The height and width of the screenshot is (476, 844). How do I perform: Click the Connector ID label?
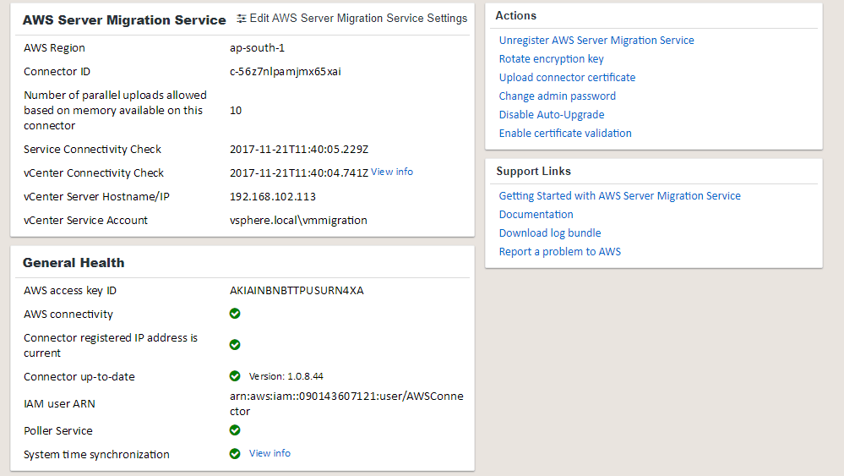(57, 72)
